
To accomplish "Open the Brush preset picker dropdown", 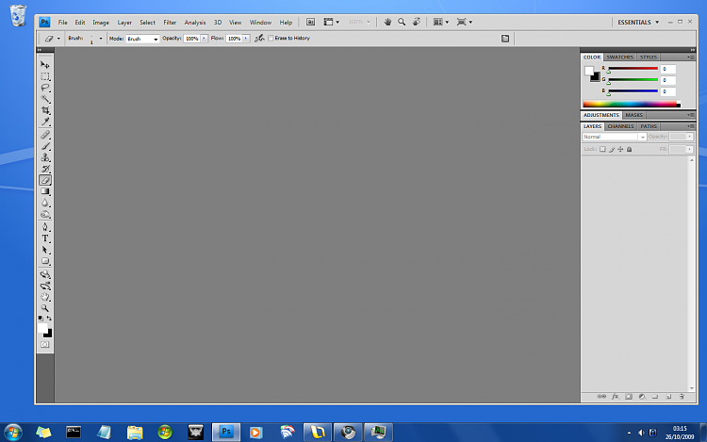I will pyautogui.click(x=101, y=39).
